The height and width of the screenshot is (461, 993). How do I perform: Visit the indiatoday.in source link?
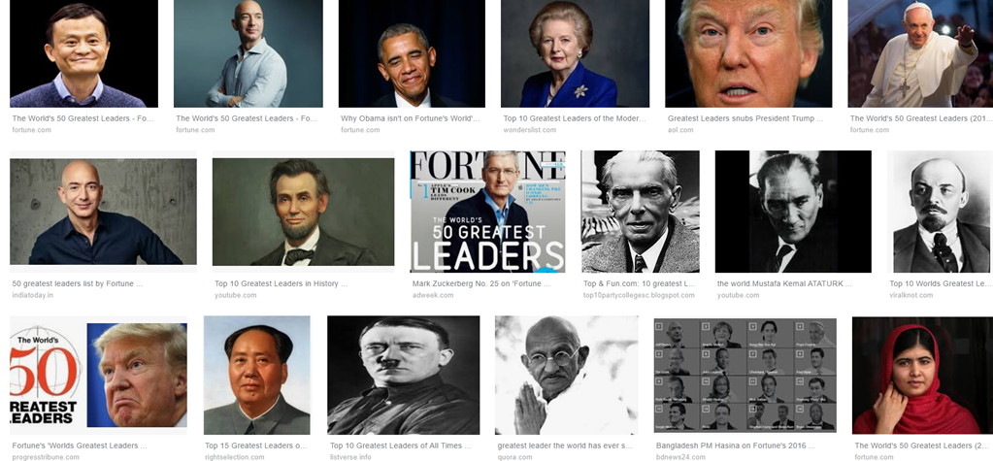coord(33,295)
